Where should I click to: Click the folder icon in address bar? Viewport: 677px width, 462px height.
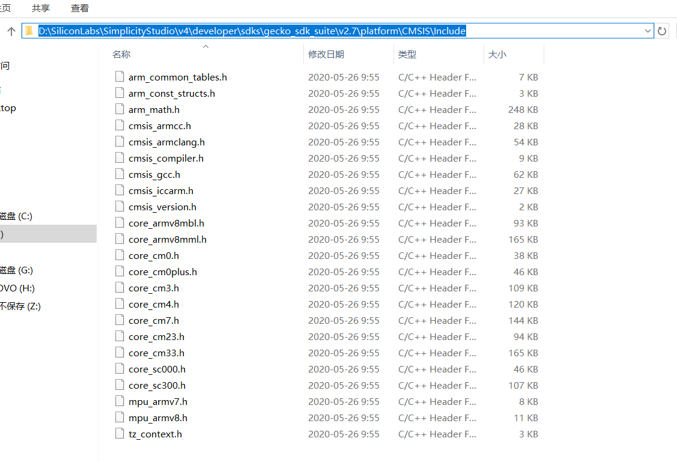tap(29, 31)
